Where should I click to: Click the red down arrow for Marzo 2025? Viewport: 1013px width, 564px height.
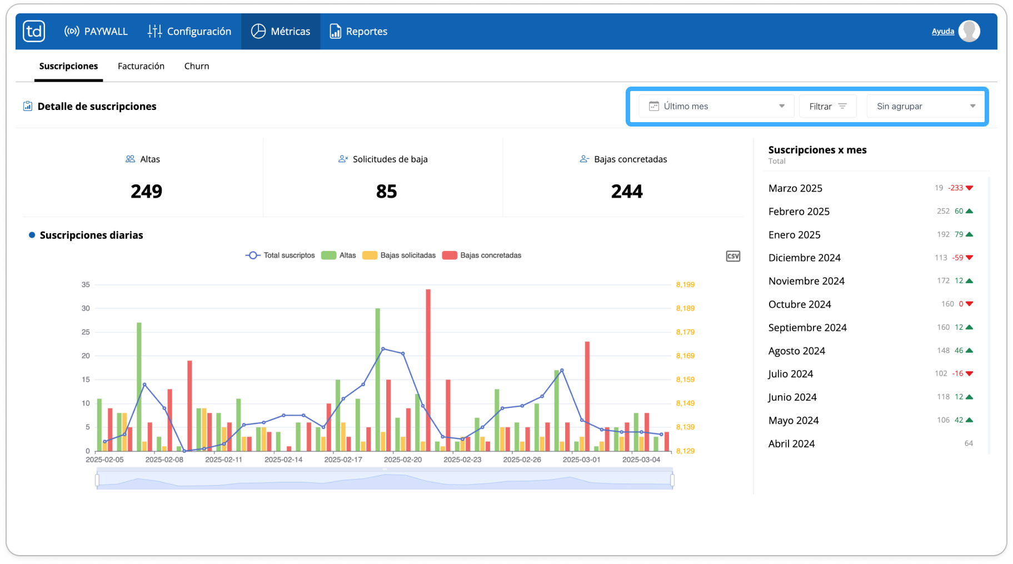pos(970,188)
